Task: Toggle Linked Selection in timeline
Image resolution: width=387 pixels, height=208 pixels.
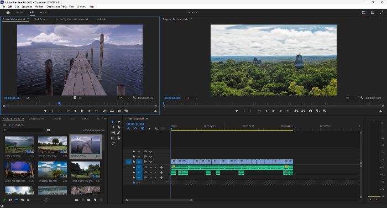Action: click(143, 129)
